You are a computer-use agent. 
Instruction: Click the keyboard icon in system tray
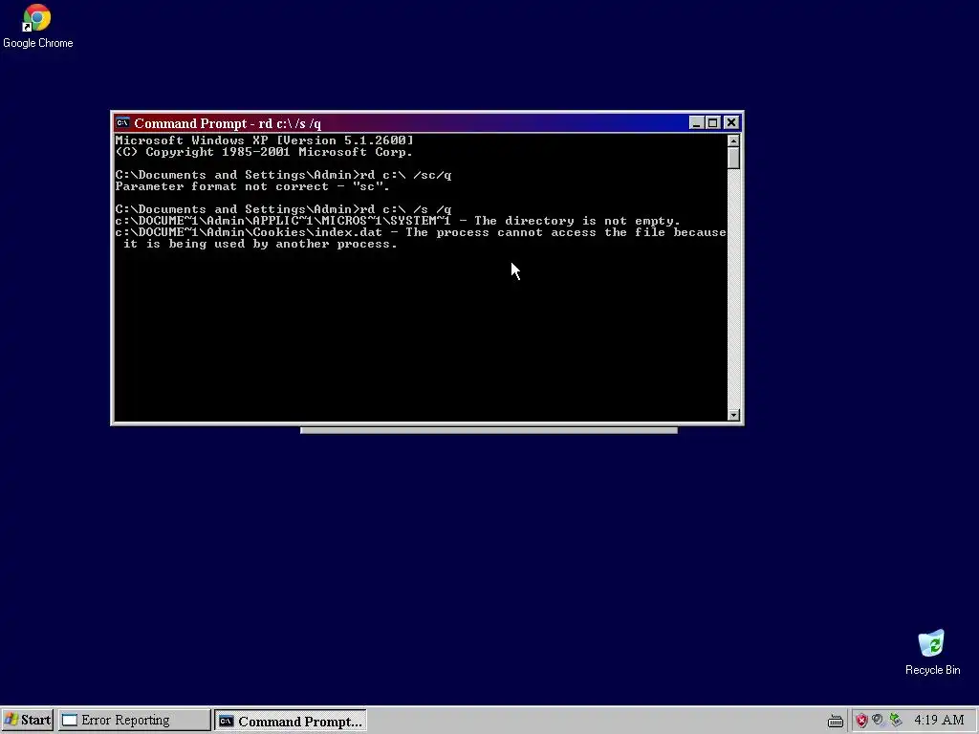tap(836, 722)
